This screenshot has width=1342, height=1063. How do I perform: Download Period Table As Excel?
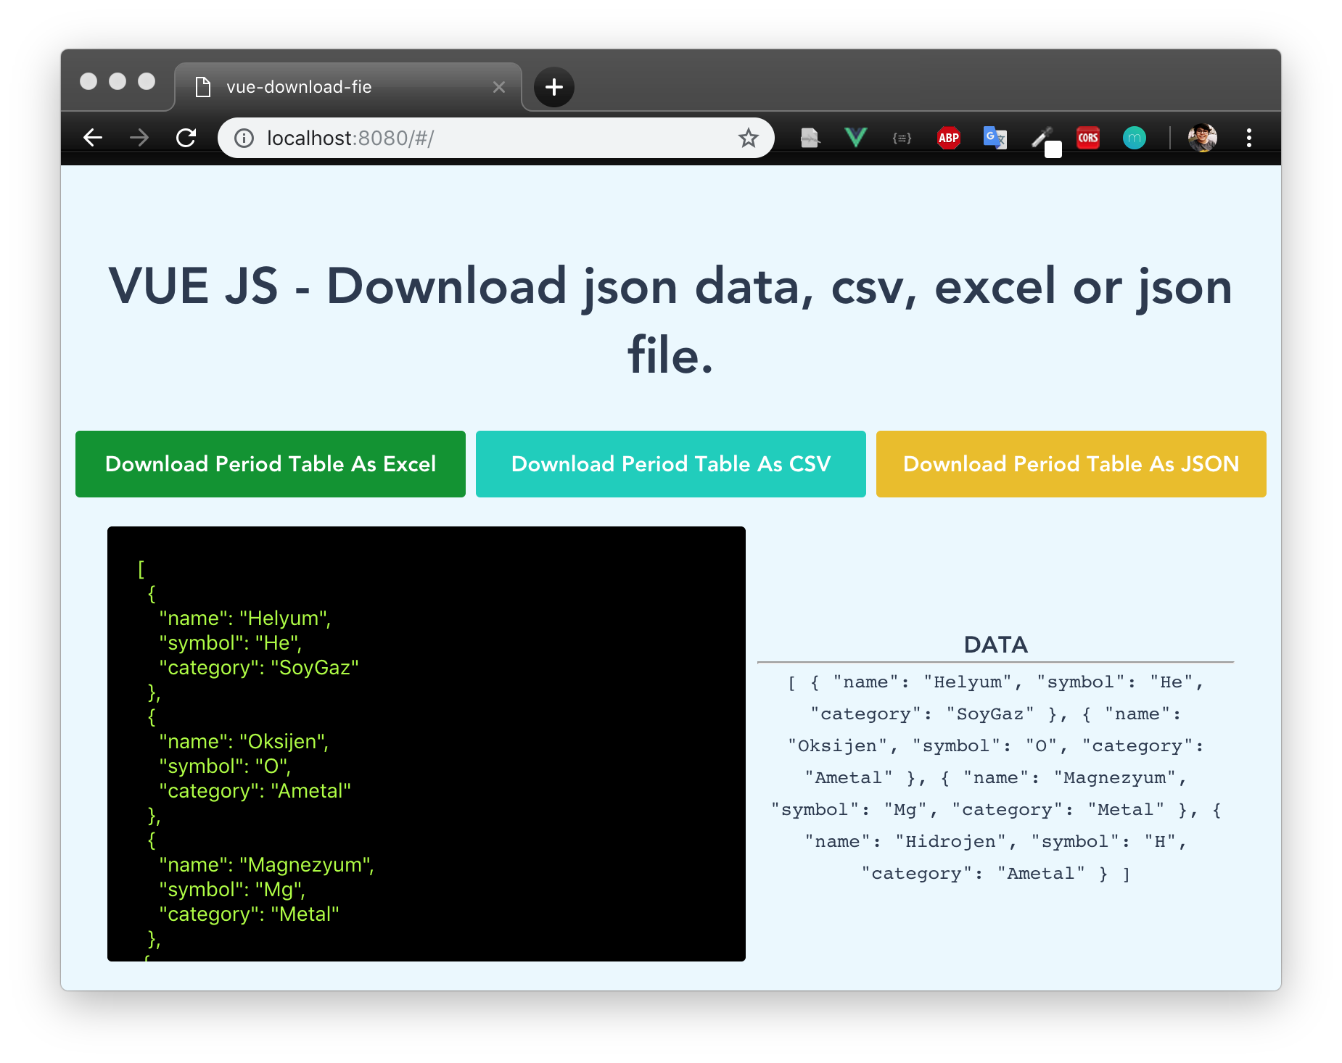271,464
